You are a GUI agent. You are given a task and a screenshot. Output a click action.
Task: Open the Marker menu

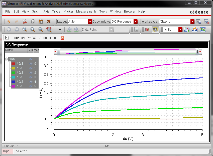tap(68, 12)
